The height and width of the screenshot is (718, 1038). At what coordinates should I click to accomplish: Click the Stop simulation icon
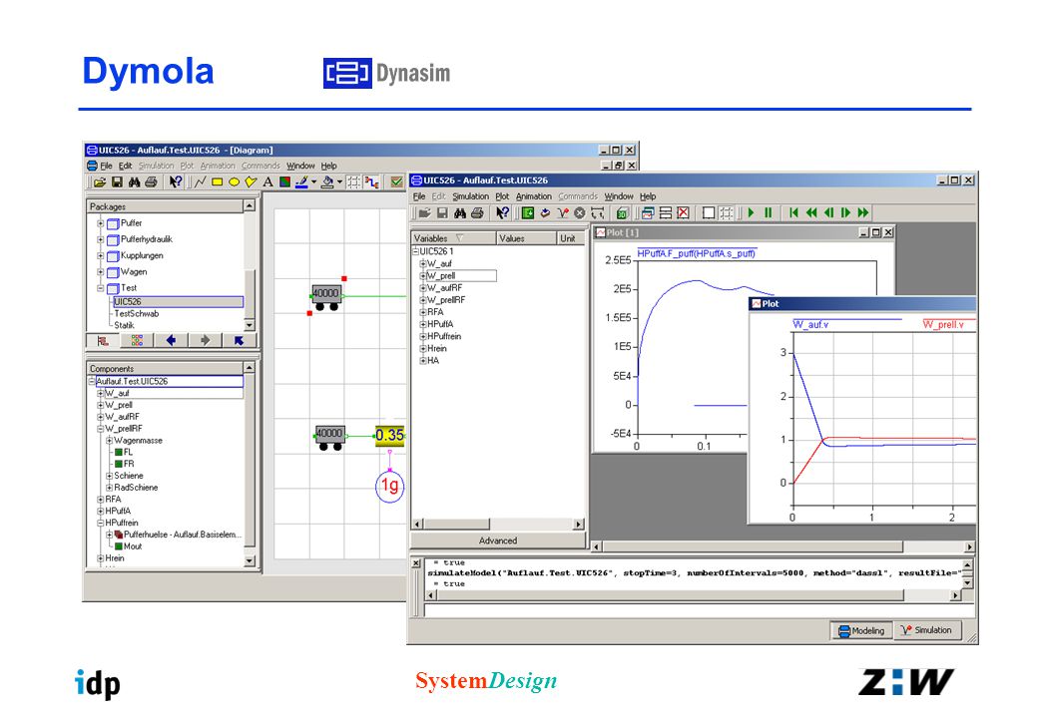point(579,212)
